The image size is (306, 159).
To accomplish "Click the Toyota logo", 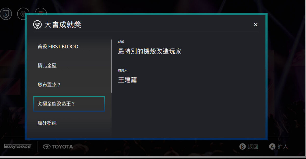I will point(58,147).
